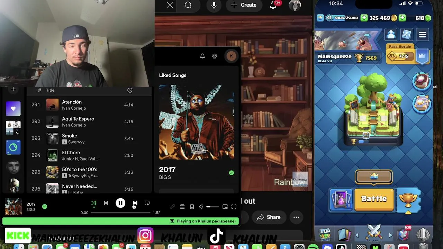Viewport: 443px width, 249px height.
Task: Open the 2017 song title link
Action: (x=167, y=169)
